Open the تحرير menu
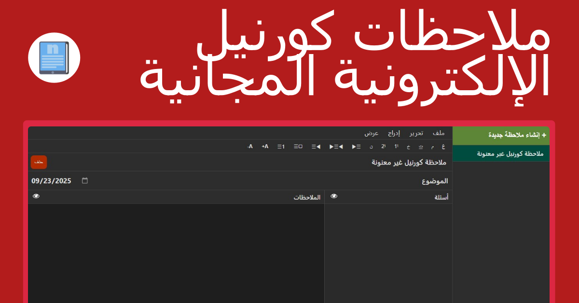Viewport: 579px width, 303px height. coord(416,133)
